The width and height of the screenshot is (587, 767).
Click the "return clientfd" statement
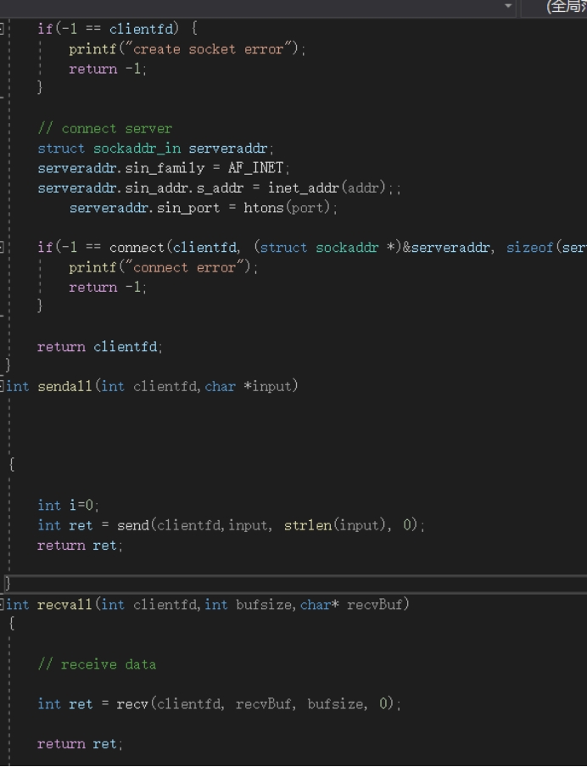tap(99, 346)
